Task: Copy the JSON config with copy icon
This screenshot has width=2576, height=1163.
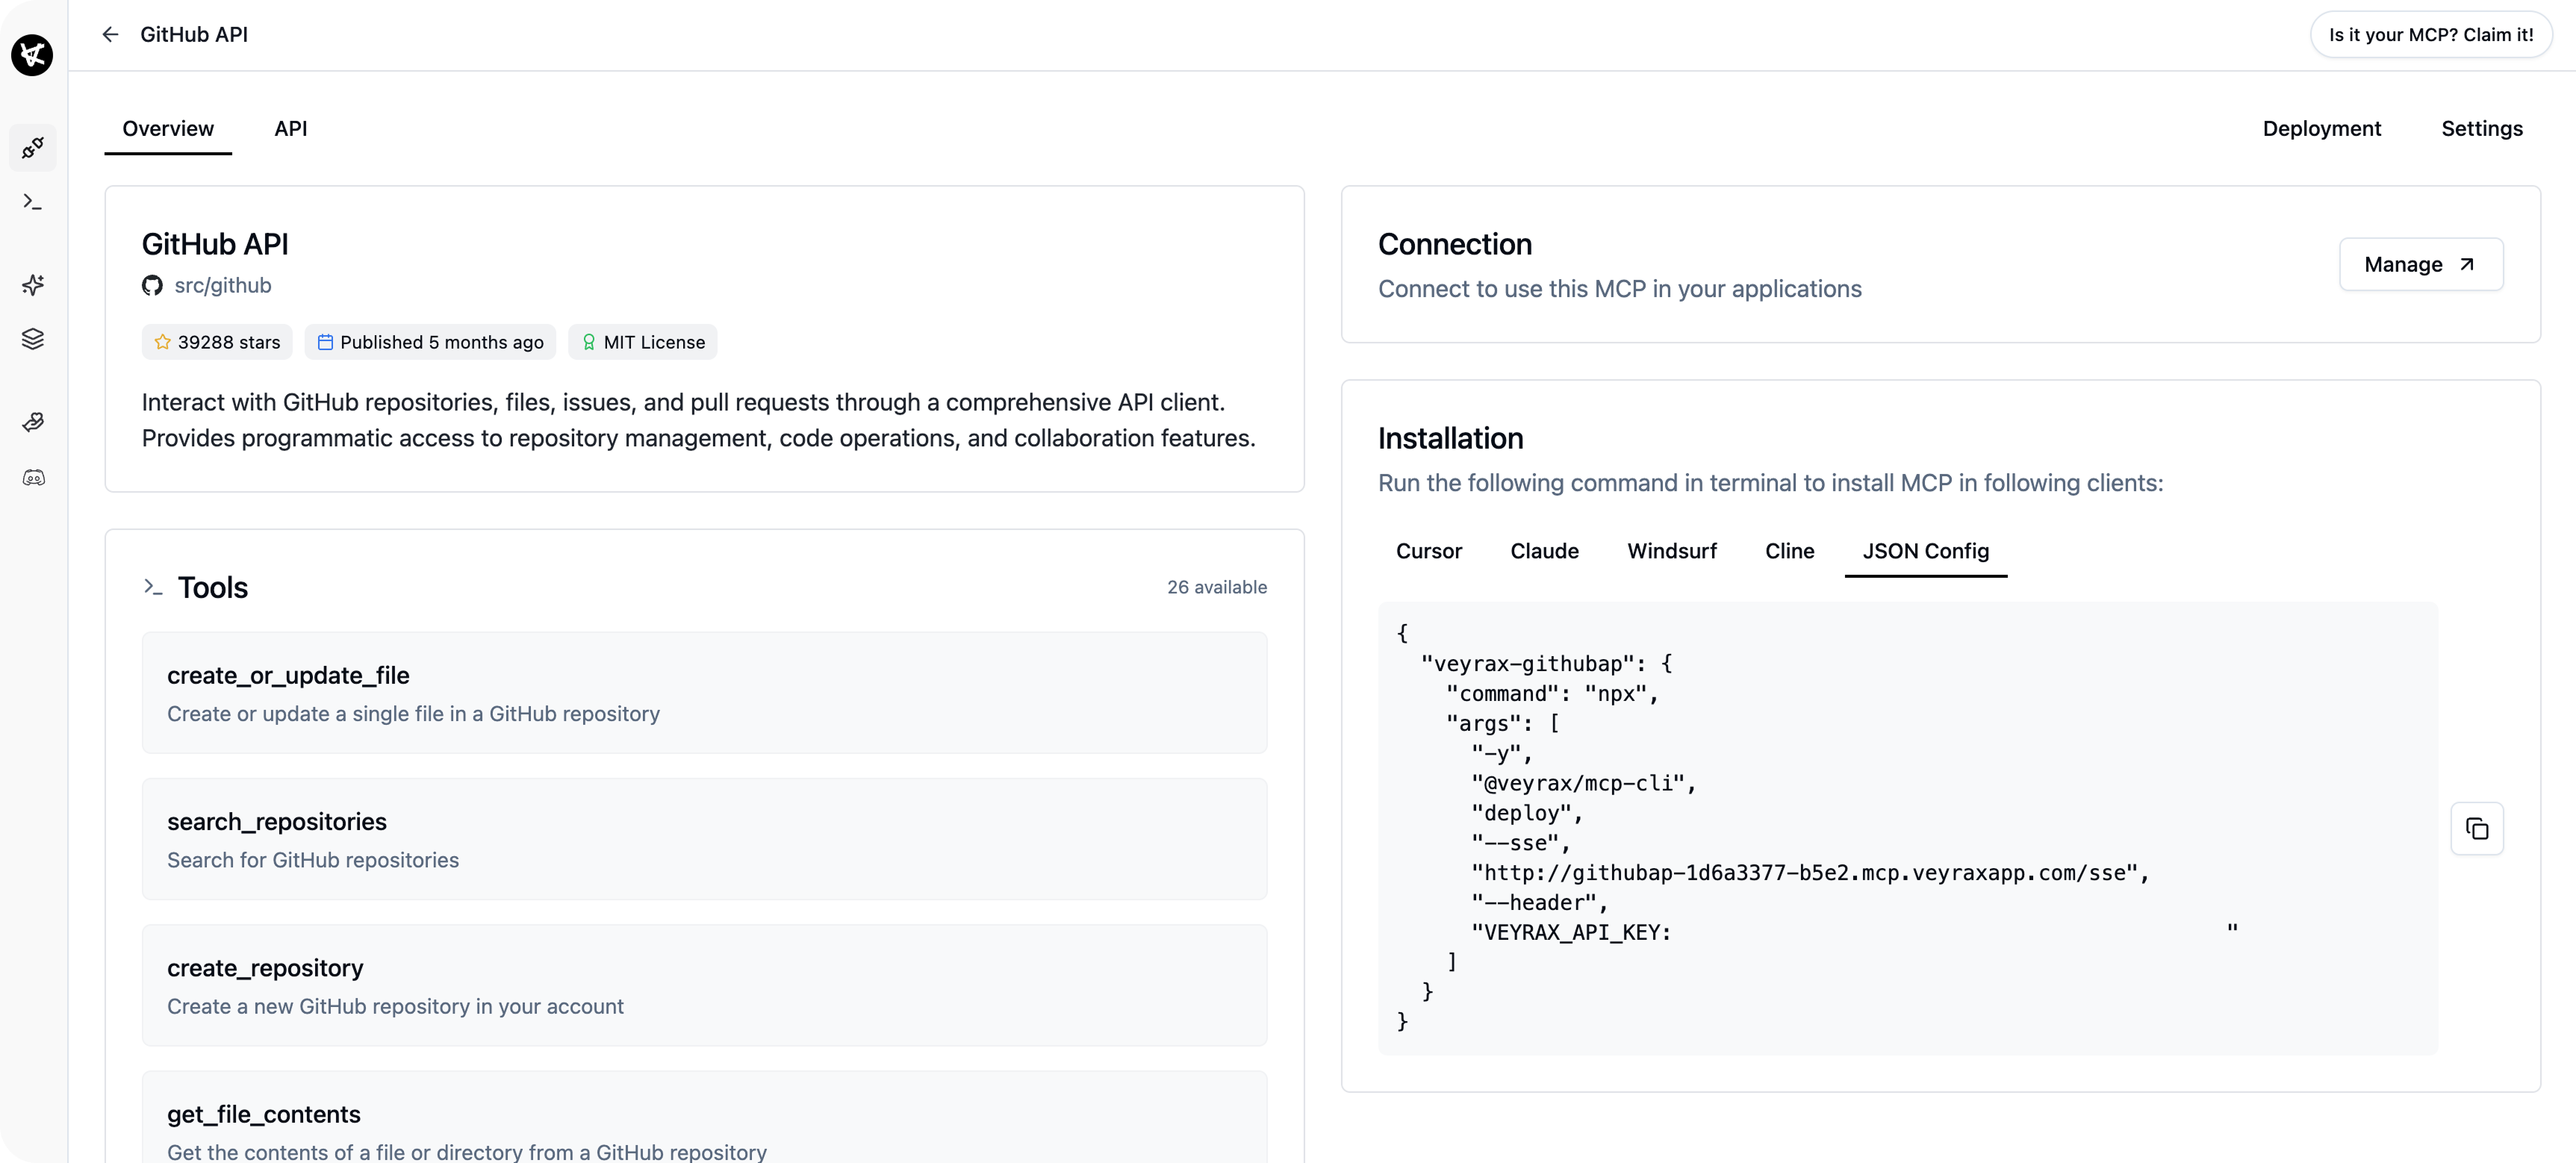Action: (2476, 828)
